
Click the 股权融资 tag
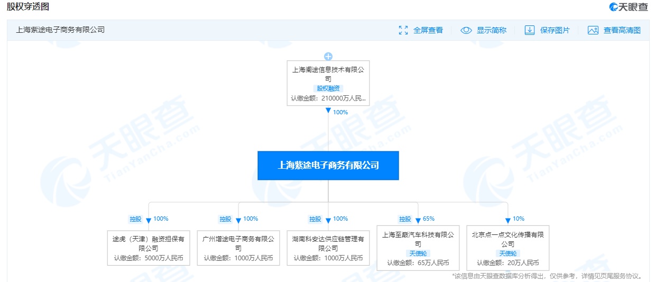pyautogui.click(x=328, y=88)
